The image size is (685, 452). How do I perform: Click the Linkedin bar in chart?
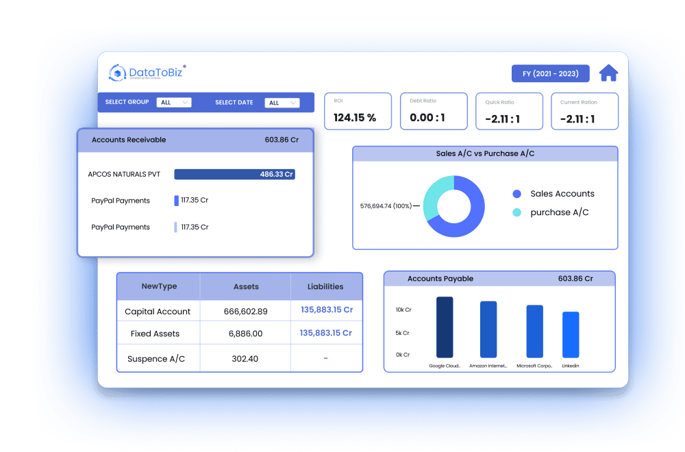pos(571,334)
